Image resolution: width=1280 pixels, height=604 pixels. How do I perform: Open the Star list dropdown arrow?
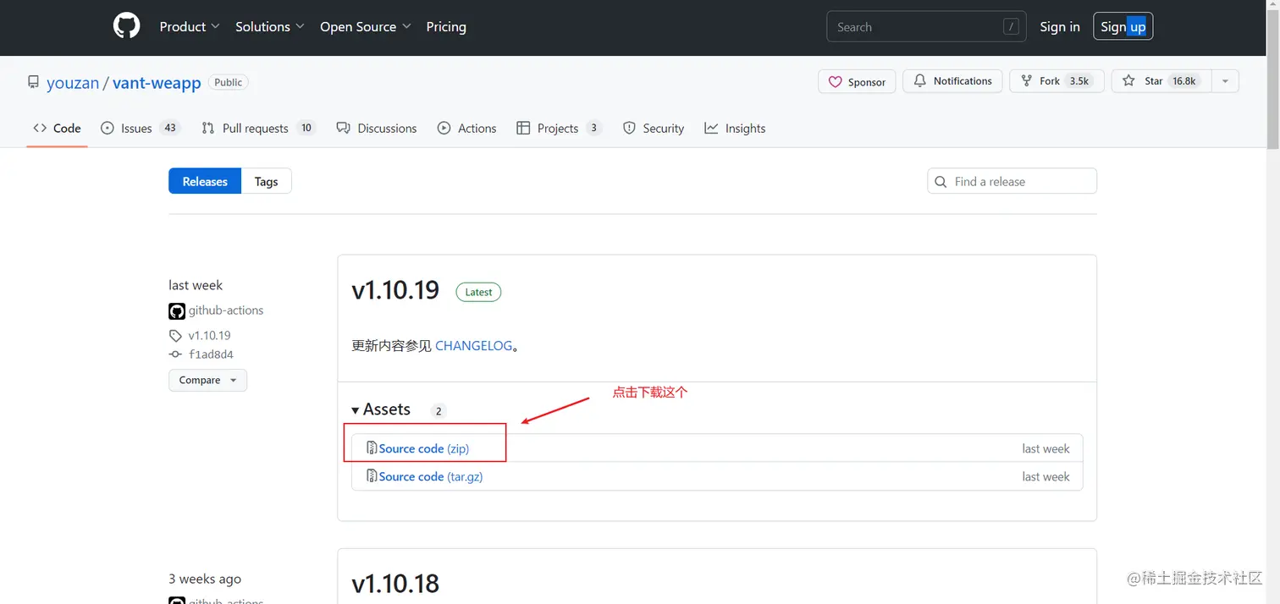1223,81
